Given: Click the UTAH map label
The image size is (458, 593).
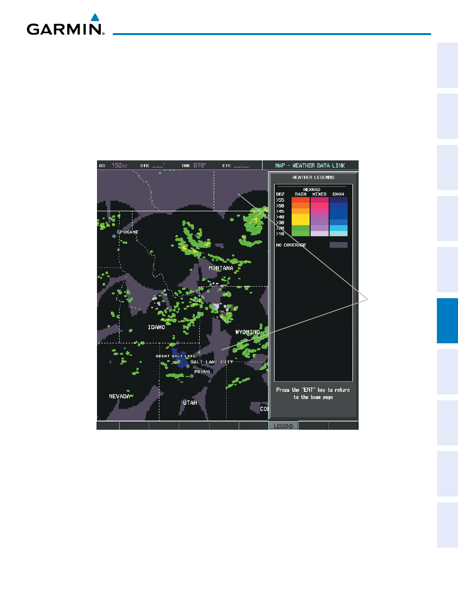Looking at the screenshot, I should (190, 403).
